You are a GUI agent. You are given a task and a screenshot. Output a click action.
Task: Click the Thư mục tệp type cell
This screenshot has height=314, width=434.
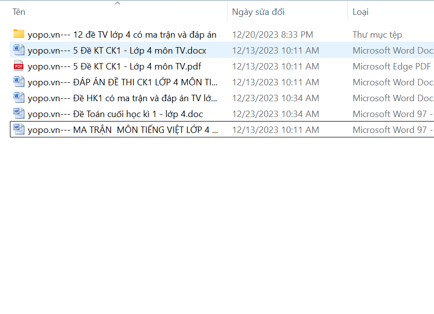click(x=377, y=35)
